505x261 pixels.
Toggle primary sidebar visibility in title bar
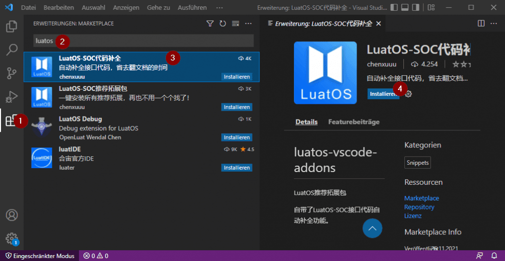(394, 8)
